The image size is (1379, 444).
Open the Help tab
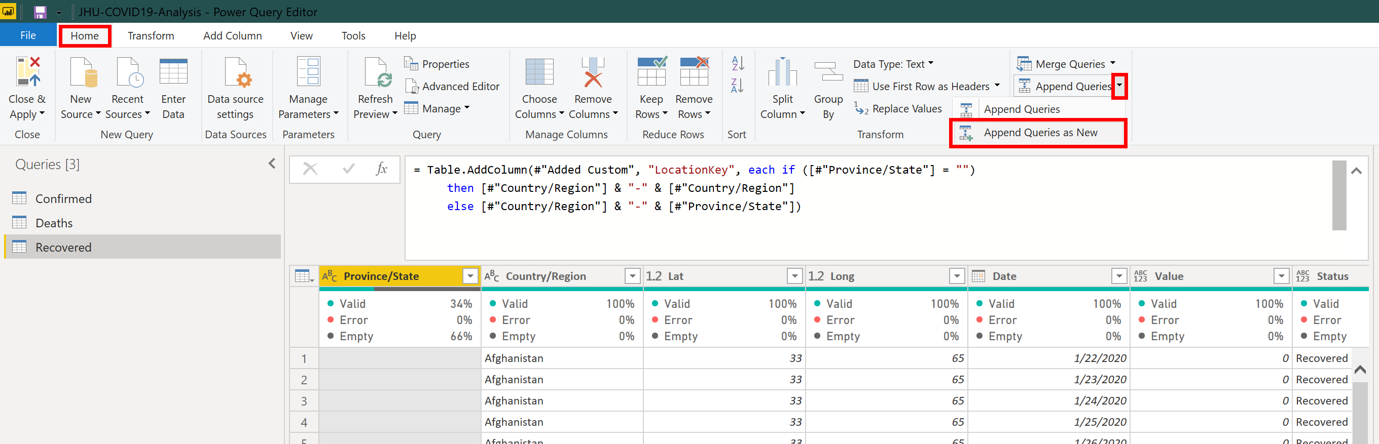pyautogui.click(x=405, y=36)
